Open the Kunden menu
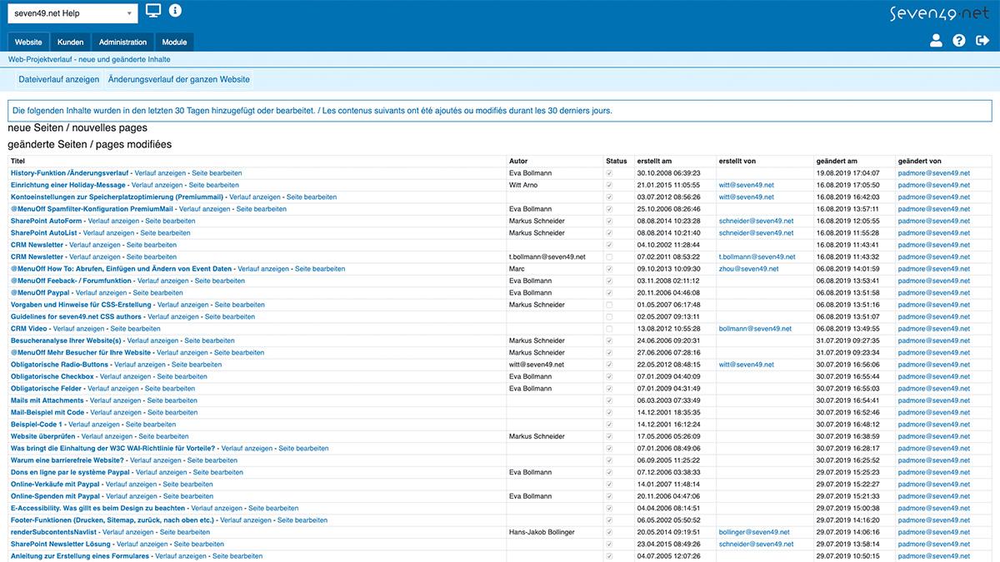Screen dimensions: 1000x562 (71, 42)
